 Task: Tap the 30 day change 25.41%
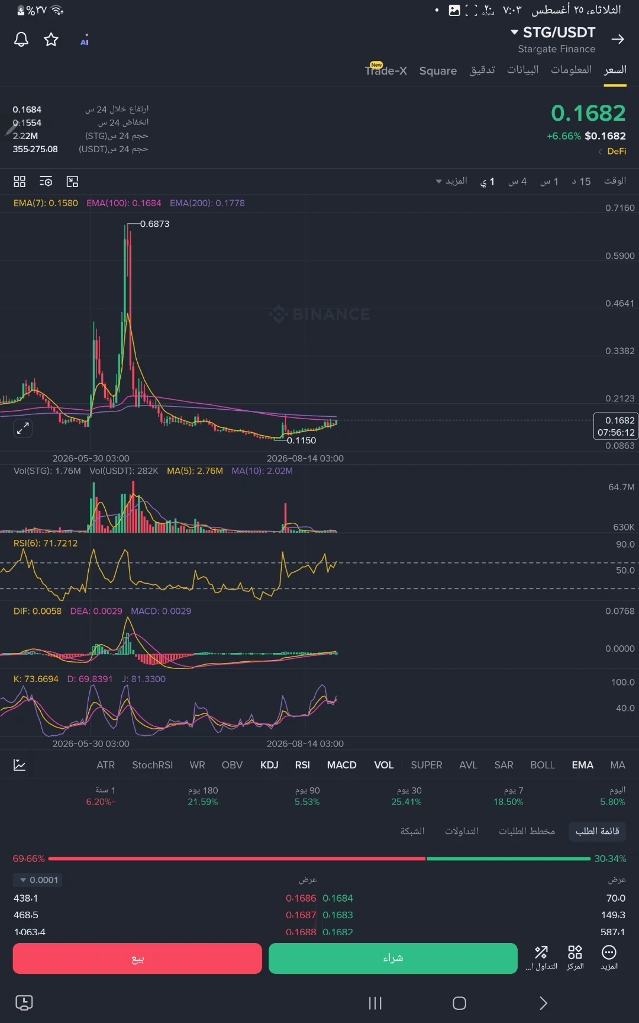point(406,802)
